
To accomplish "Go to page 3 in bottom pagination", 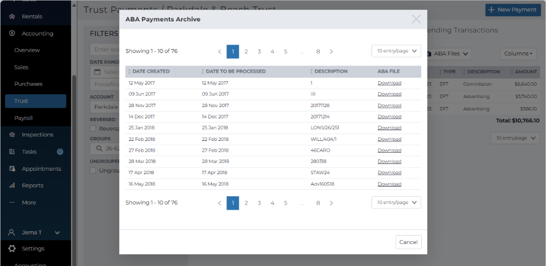I will (x=259, y=203).
